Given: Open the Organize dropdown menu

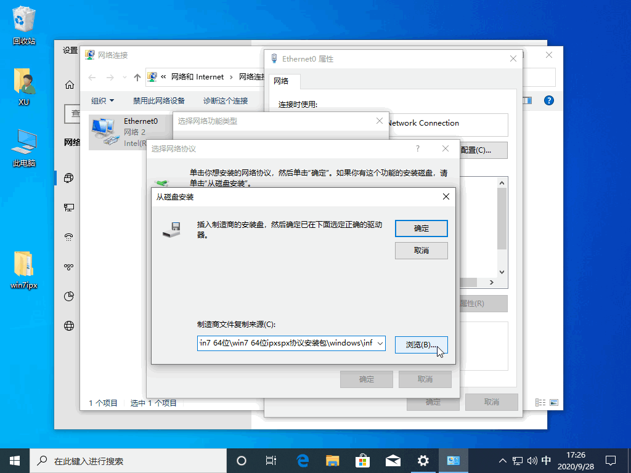Looking at the screenshot, I should click(x=103, y=100).
